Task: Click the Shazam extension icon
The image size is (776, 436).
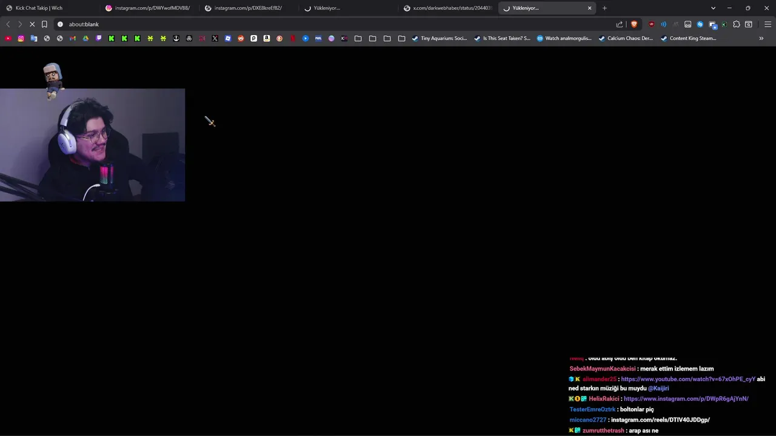Action: [700, 24]
